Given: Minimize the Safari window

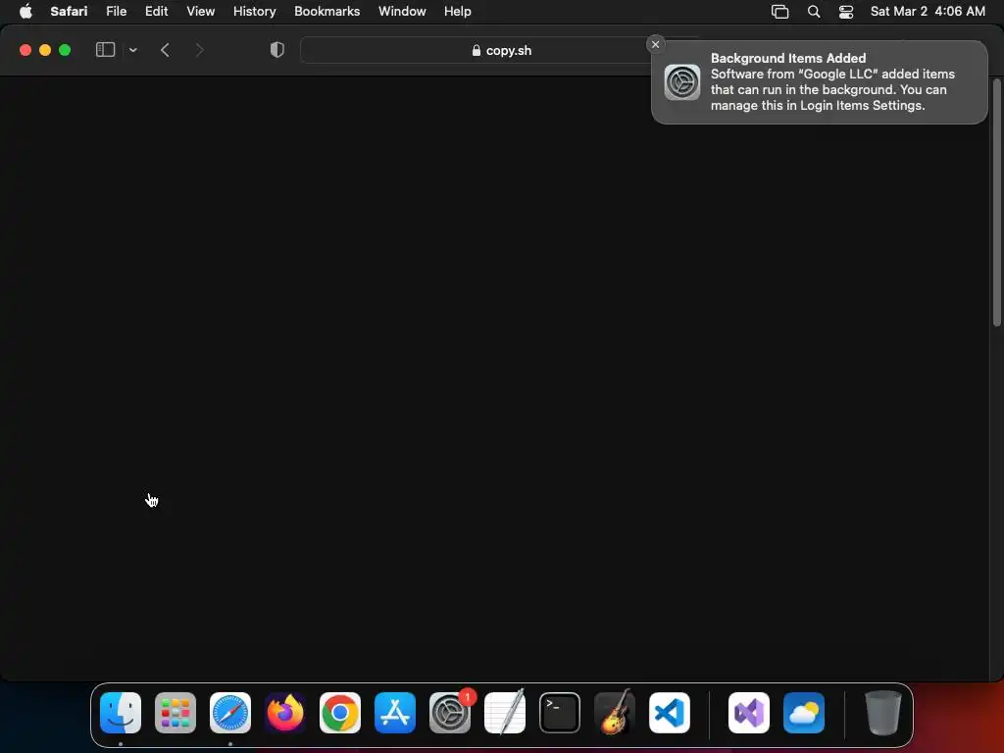Looking at the screenshot, I should pyautogui.click(x=45, y=50).
